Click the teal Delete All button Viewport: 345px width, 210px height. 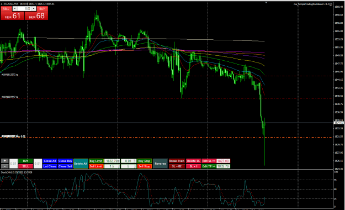point(81,164)
